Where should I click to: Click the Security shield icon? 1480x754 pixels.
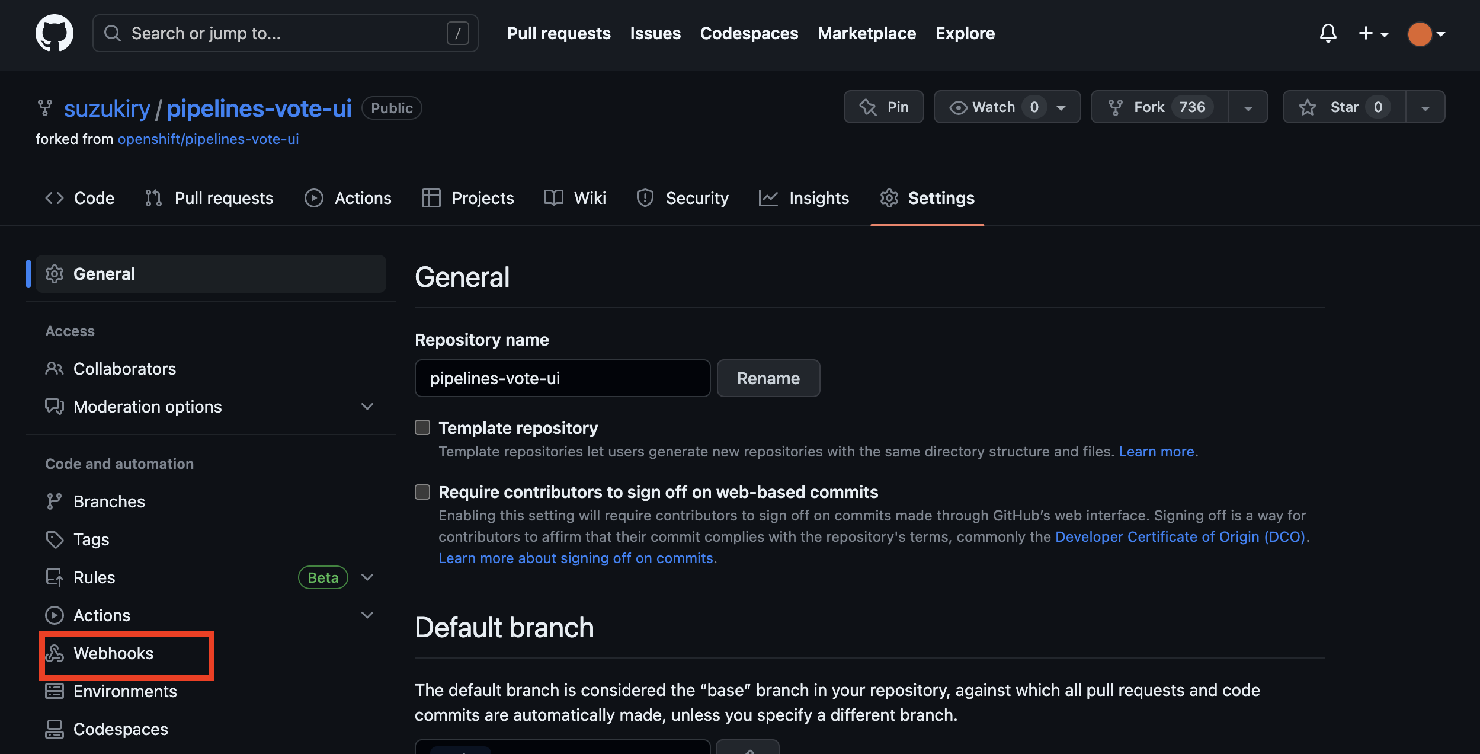pyautogui.click(x=645, y=198)
